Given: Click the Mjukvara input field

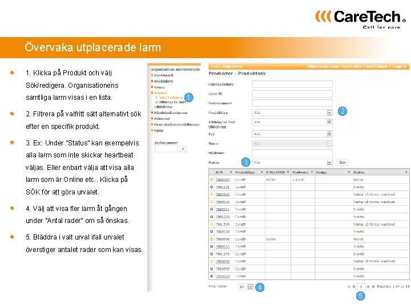Looking at the screenshot, I should 292,153.
